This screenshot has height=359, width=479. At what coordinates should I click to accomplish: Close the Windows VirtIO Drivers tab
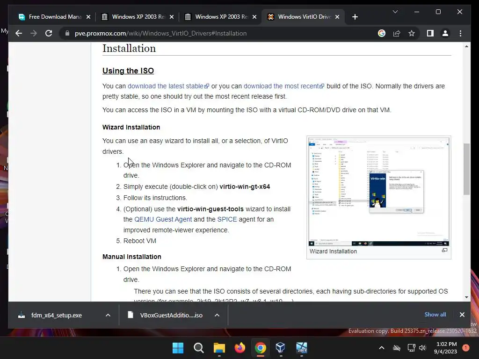pyautogui.click(x=337, y=17)
